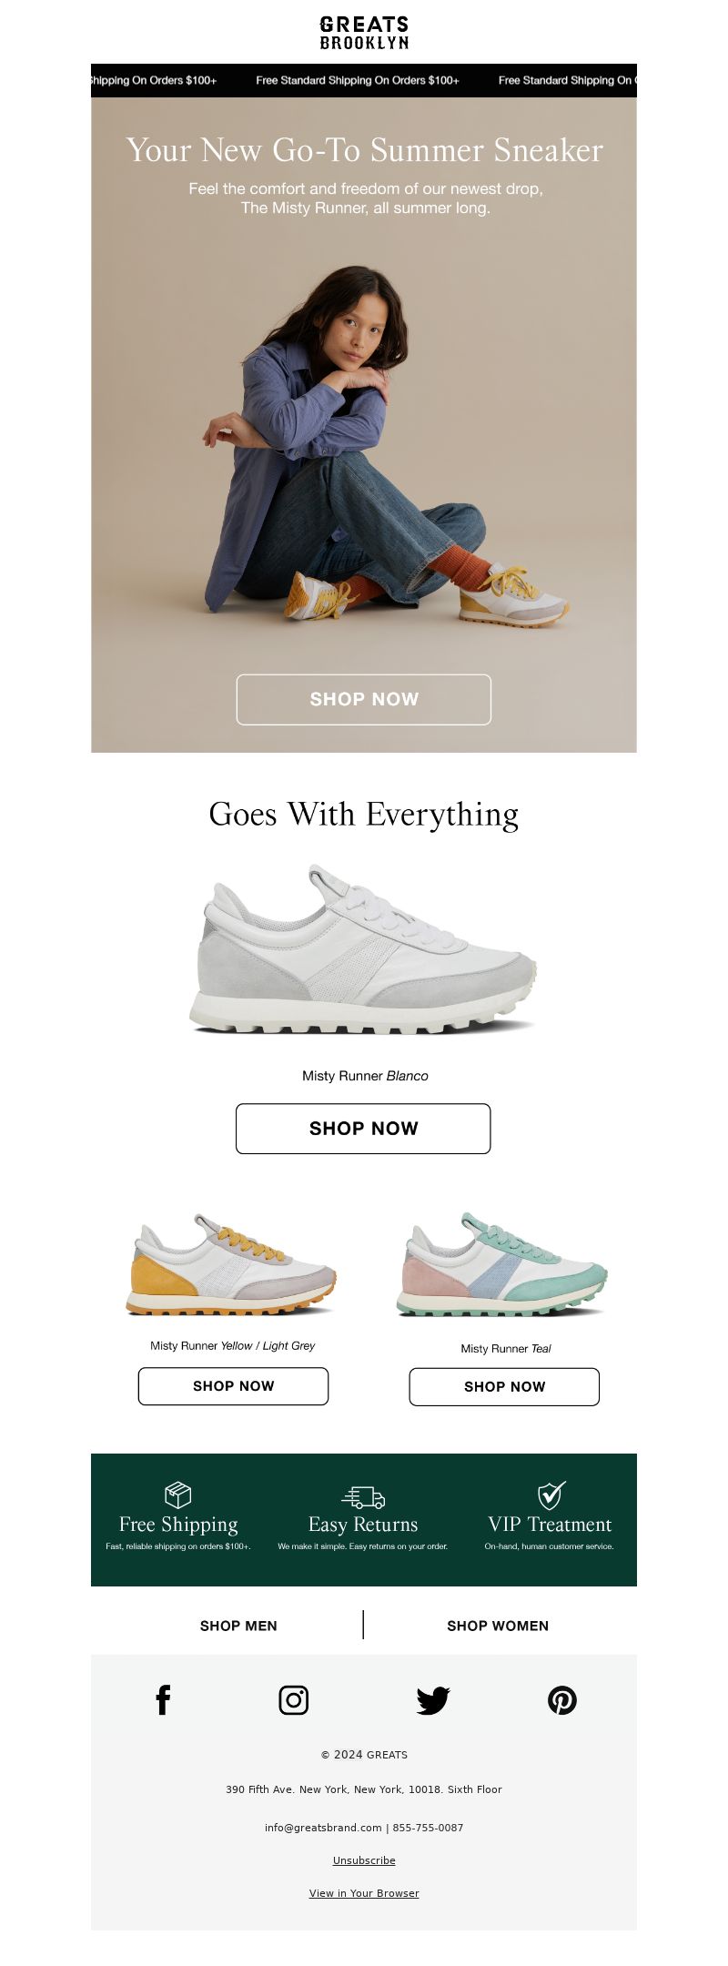Screen dimensions: 728x1966
Task: Select the yellow and grey sneaker image
Action: [231, 1265]
